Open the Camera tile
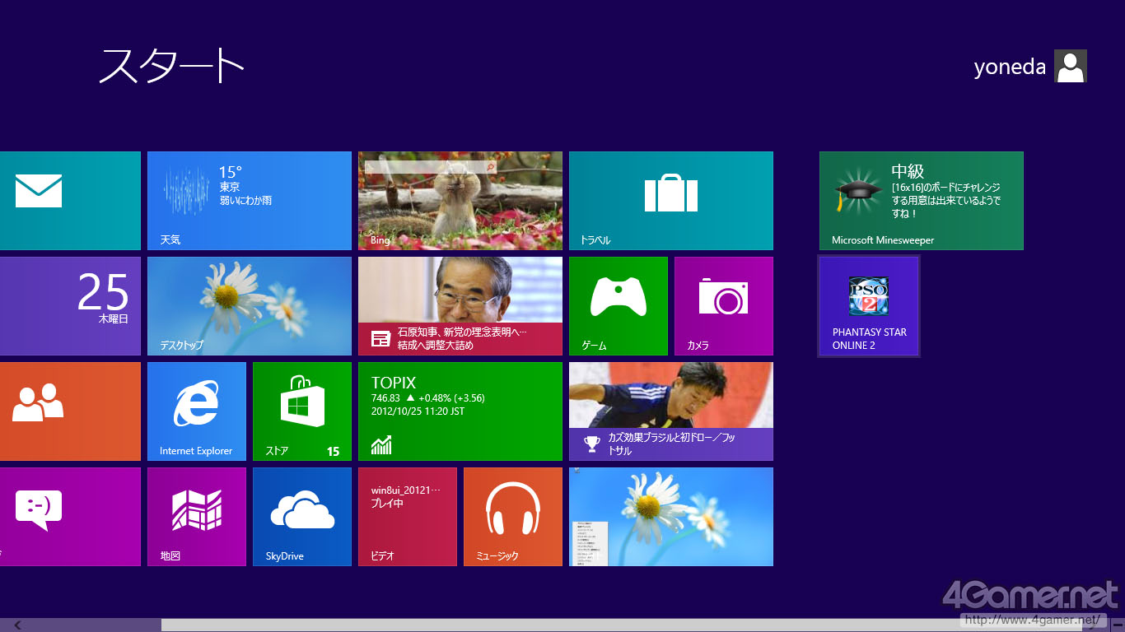The width and height of the screenshot is (1125, 632). pyautogui.click(x=723, y=305)
